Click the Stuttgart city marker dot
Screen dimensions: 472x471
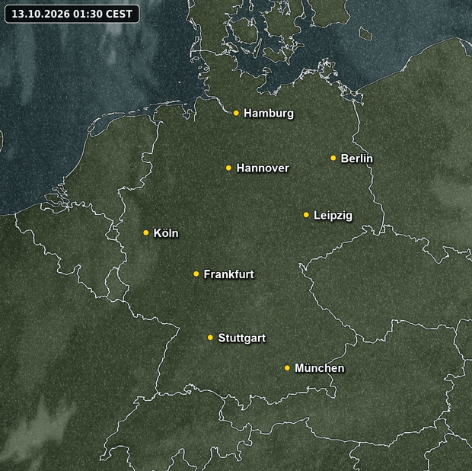pos(210,338)
